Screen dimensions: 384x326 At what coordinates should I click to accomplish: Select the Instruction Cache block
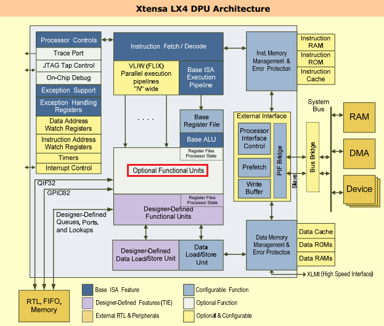coord(316,76)
